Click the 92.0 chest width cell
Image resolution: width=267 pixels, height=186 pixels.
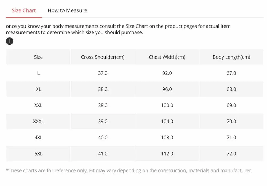coord(167,73)
